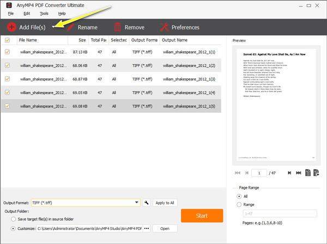Choose Save target file(s) in source folder

13,219
